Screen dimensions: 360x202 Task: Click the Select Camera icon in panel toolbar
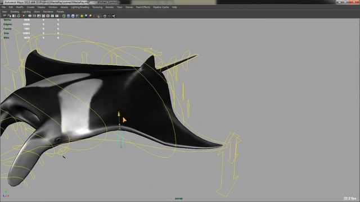[x=4, y=16]
